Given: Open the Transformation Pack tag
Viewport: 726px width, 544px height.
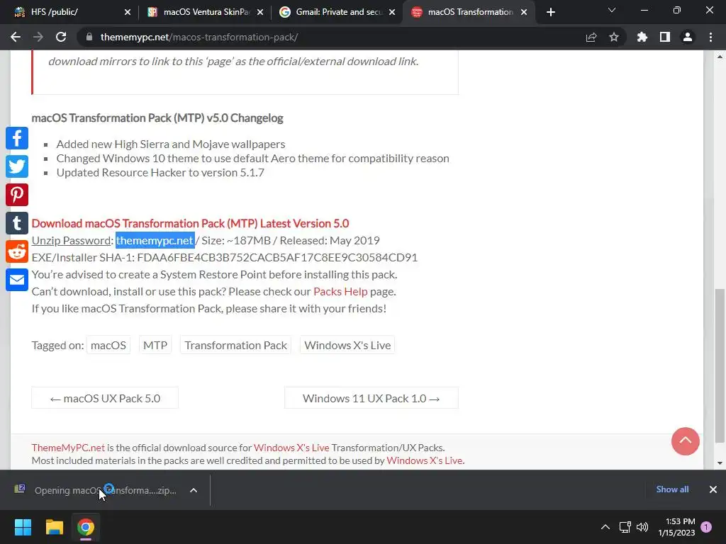Looking at the screenshot, I should [x=235, y=345].
